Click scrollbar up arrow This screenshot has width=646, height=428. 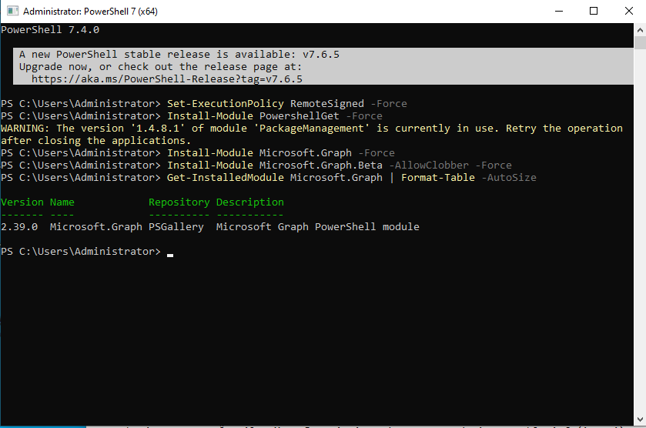[x=640, y=30]
